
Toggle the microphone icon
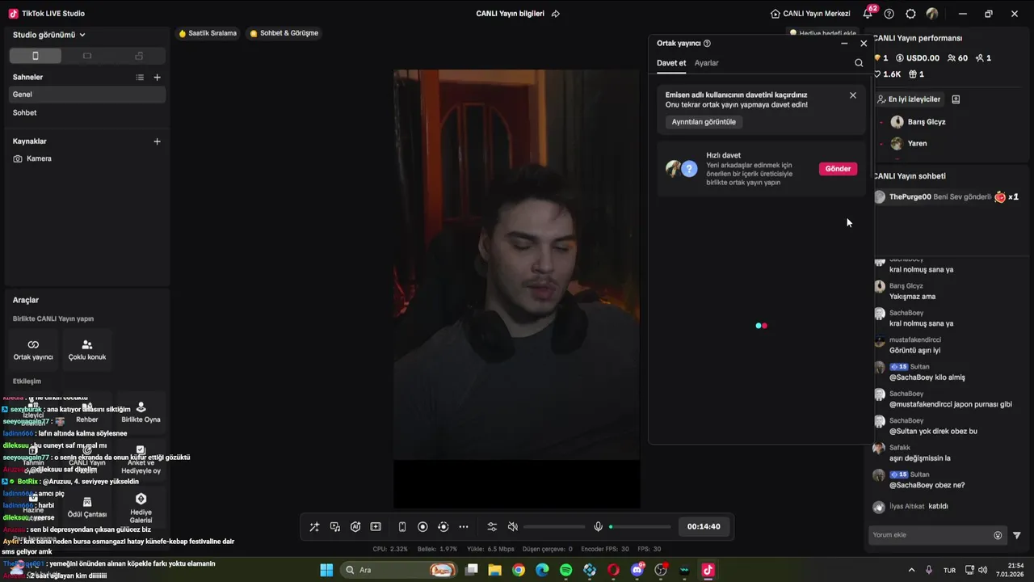pos(598,527)
